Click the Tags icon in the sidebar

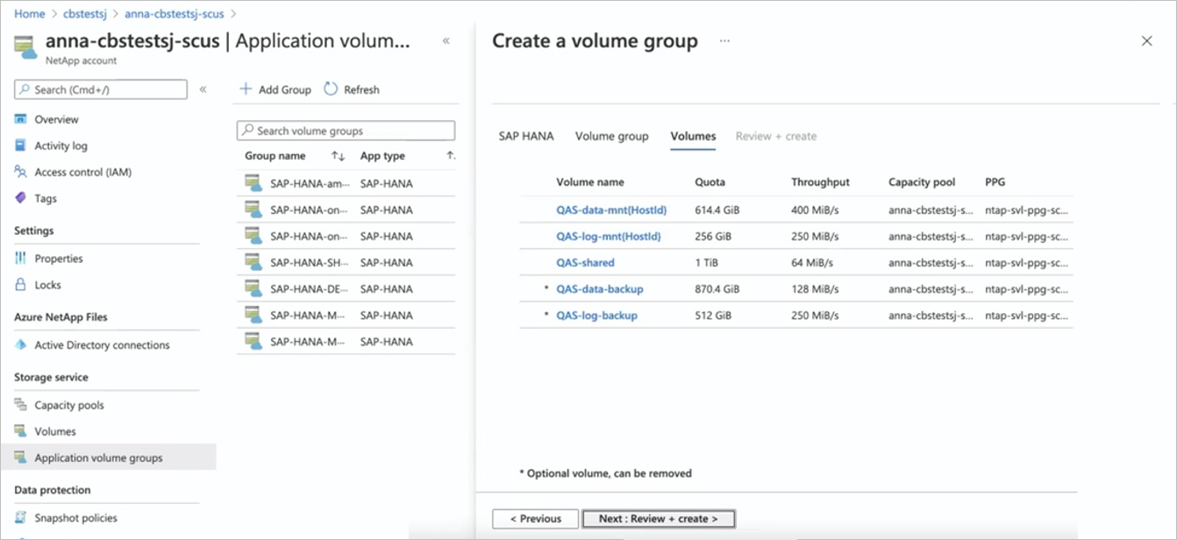click(x=21, y=198)
